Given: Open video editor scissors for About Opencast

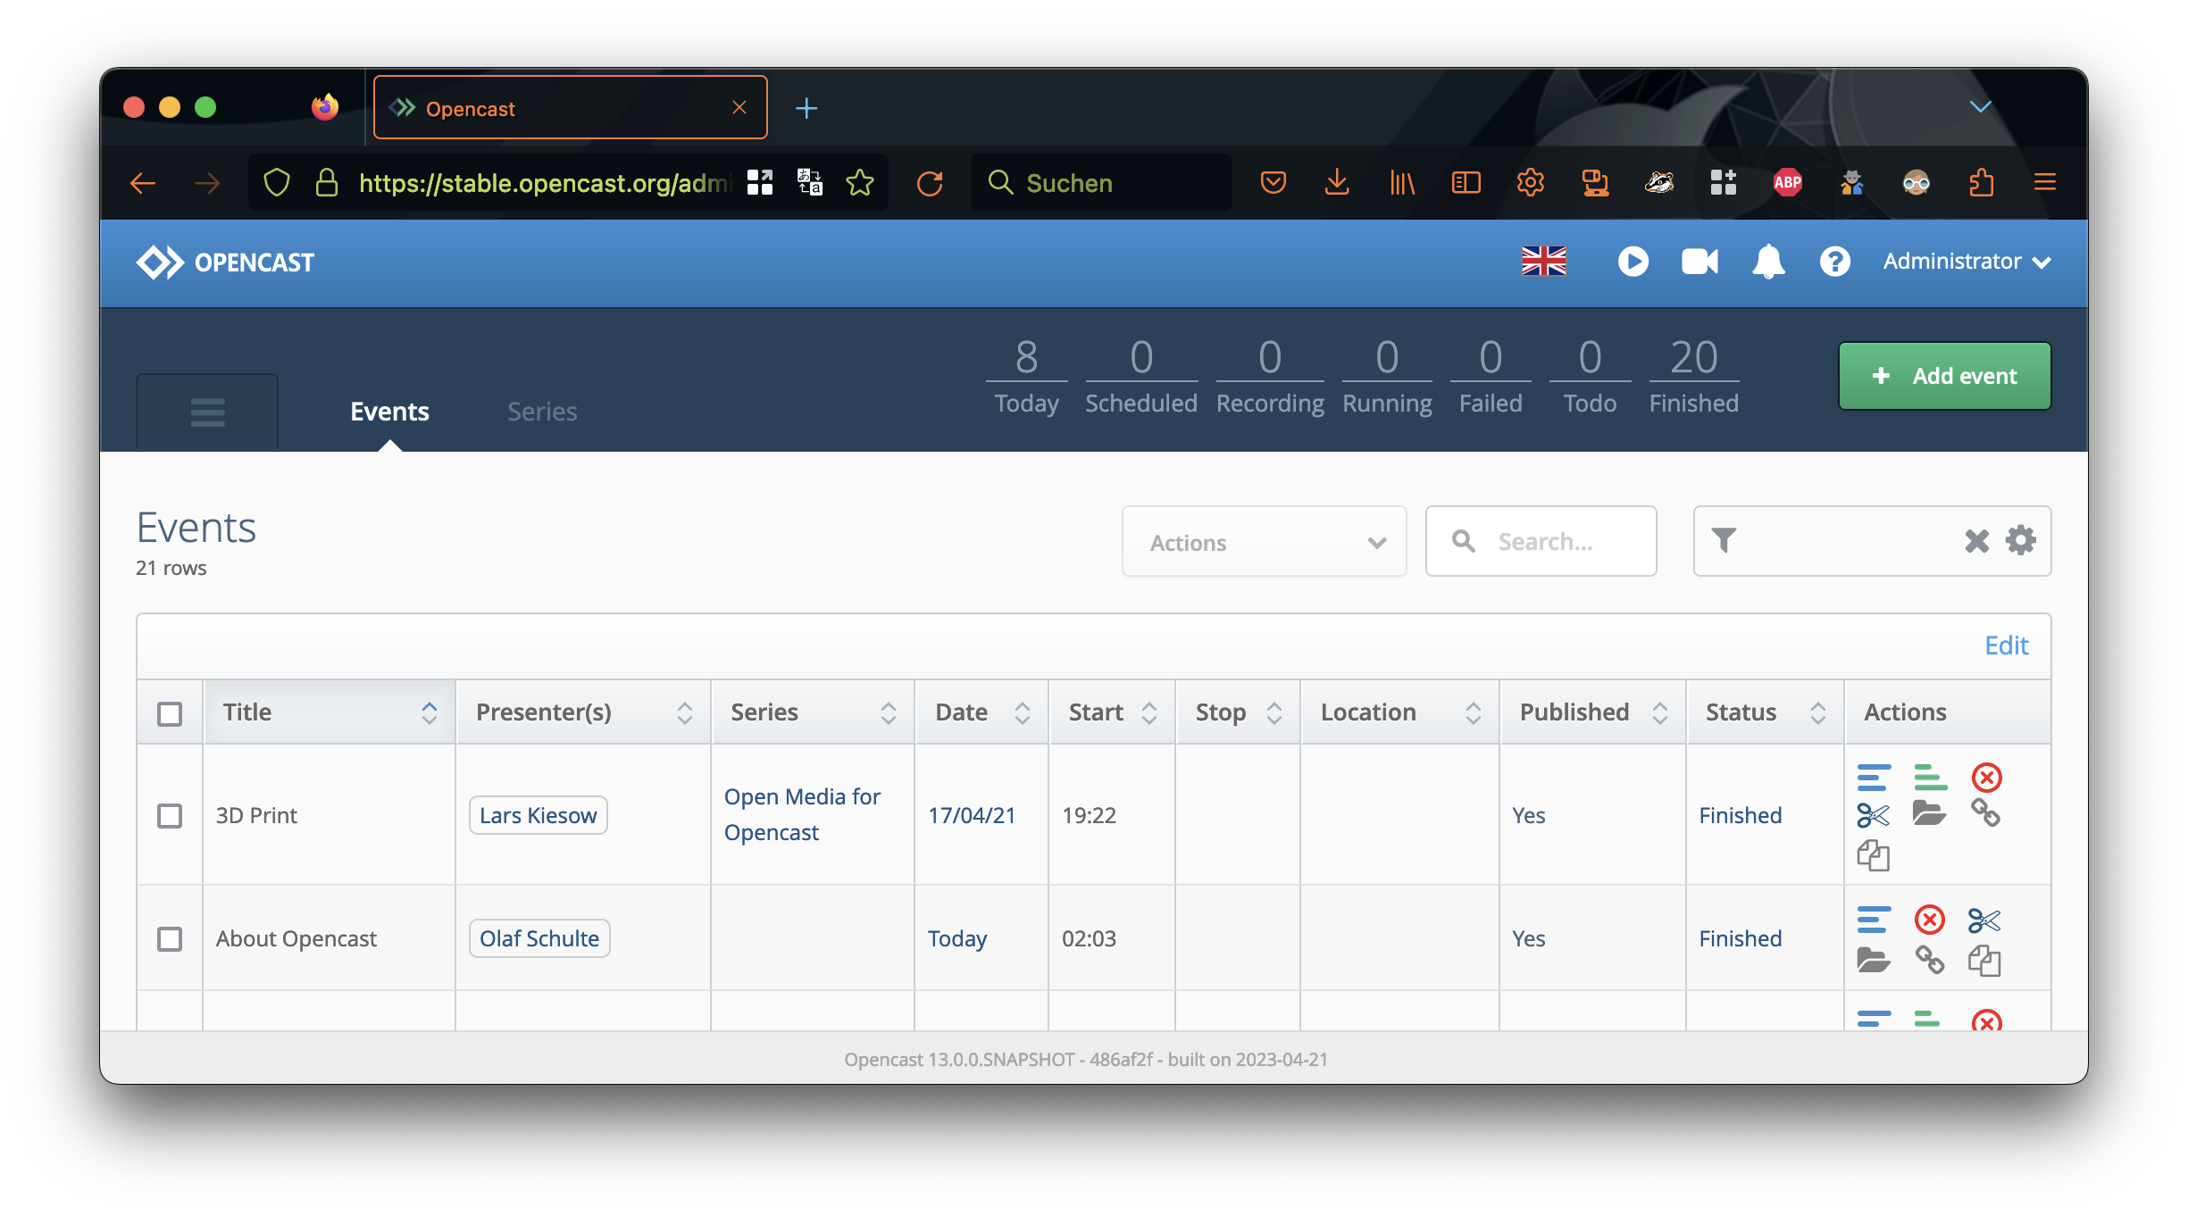Looking at the screenshot, I should pyautogui.click(x=1983, y=920).
